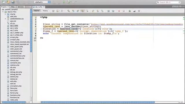Screen dimensions: 185x104
Task: Click the Debug Project icon
Action: tap(68, 2)
